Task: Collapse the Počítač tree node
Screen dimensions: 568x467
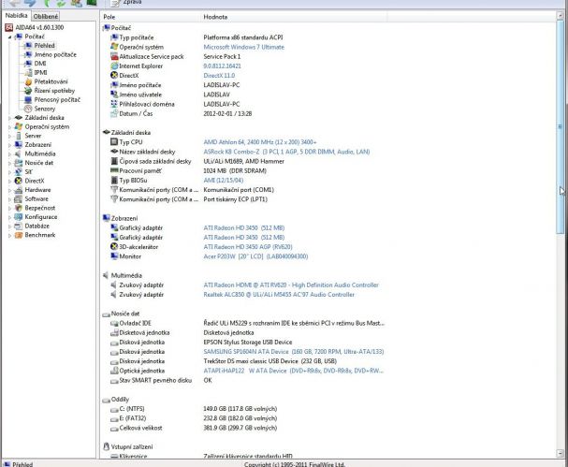Action: click(9, 36)
